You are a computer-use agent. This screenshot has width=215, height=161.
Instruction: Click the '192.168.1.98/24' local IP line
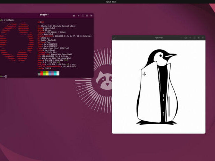[57, 67]
